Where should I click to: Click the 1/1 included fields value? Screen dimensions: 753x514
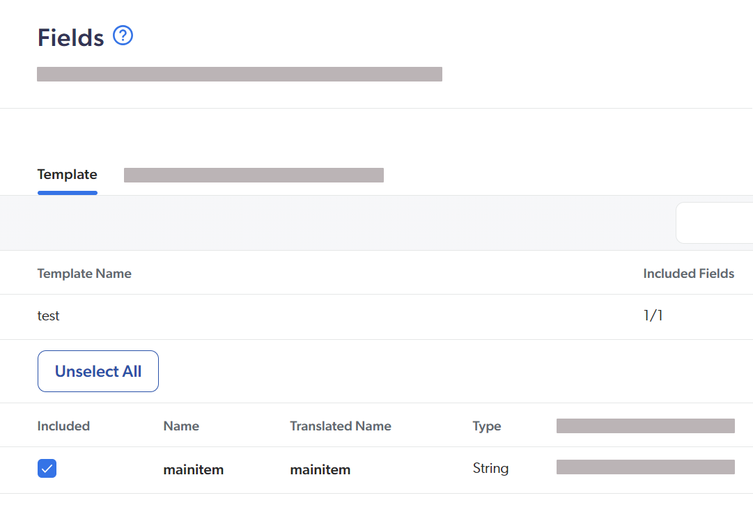click(x=653, y=316)
